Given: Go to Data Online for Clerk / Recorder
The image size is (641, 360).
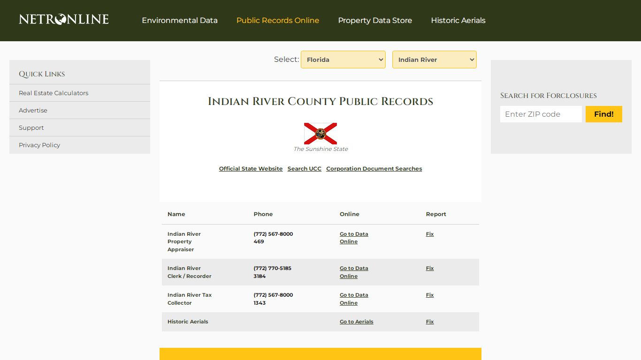Looking at the screenshot, I should point(354,272).
